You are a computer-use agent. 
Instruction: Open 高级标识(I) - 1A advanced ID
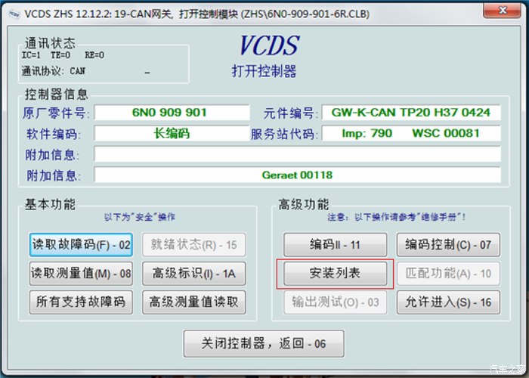(194, 274)
